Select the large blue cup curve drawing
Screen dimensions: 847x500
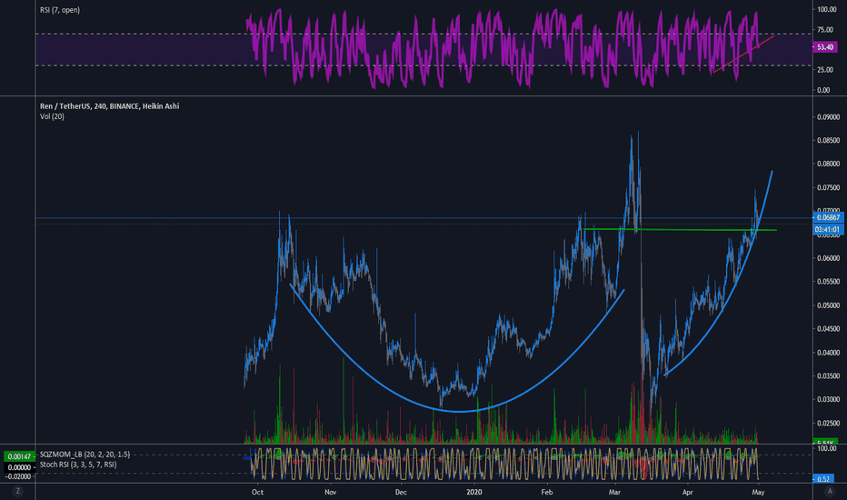click(457, 412)
